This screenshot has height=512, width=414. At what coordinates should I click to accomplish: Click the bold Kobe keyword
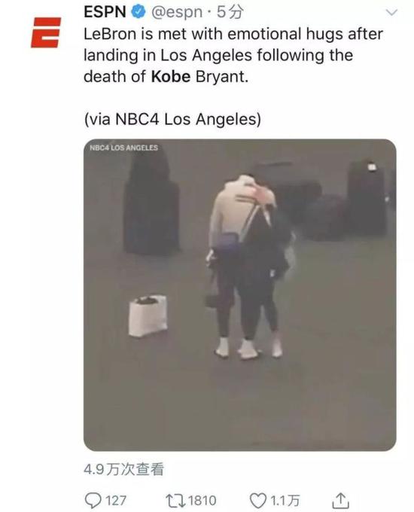171,77
